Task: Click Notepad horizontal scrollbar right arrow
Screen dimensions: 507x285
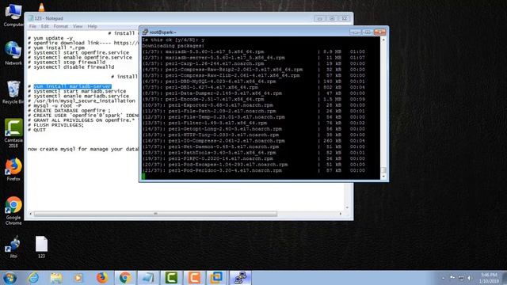Action: (x=340, y=214)
